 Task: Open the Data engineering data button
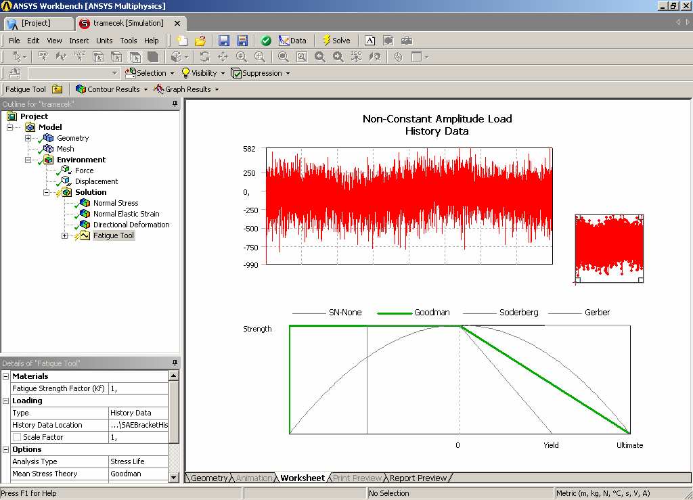(x=292, y=41)
